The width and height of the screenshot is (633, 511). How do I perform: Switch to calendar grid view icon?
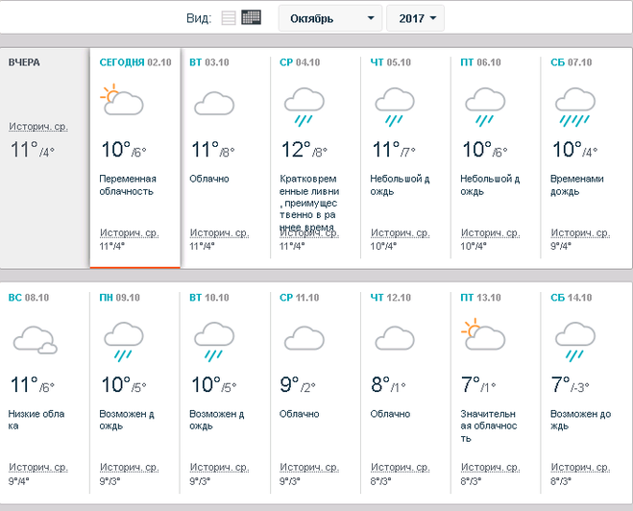click(x=252, y=18)
